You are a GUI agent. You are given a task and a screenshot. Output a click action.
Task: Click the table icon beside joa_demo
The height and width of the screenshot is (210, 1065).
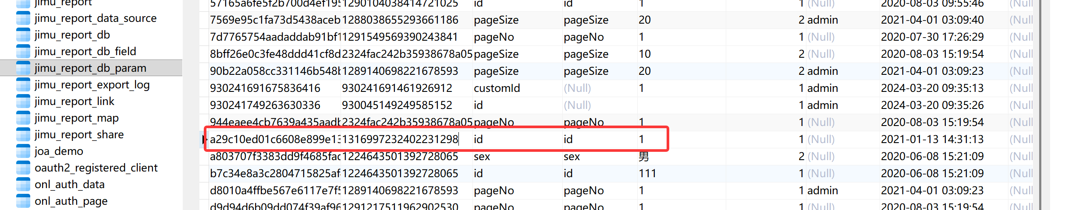click(x=23, y=151)
